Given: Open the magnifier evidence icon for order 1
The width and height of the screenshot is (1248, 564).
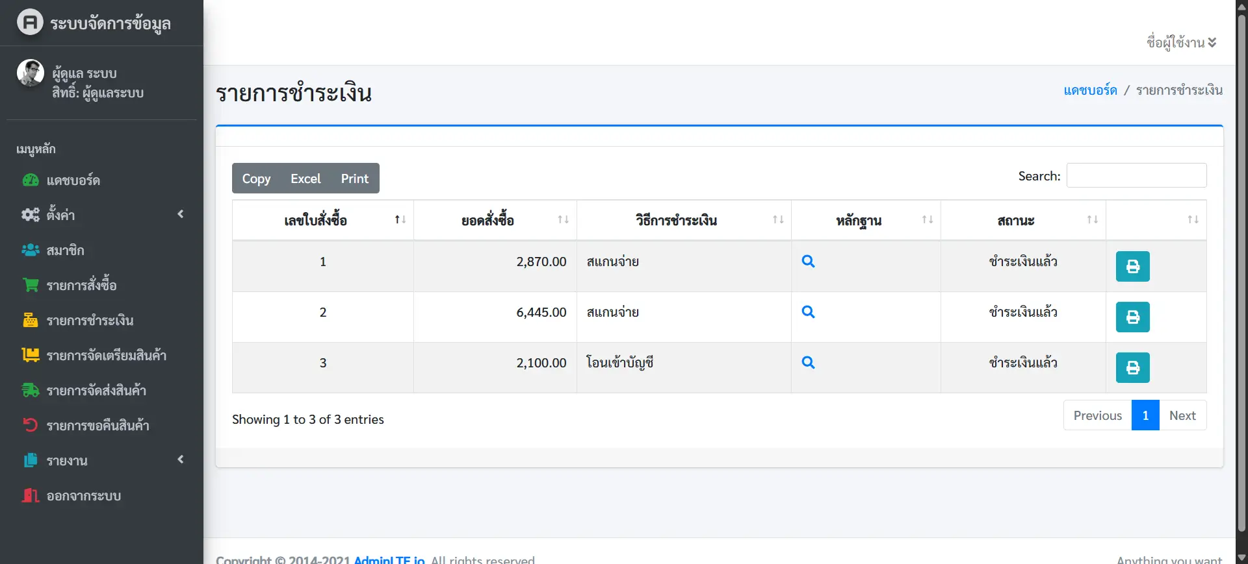Looking at the screenshot, I should pyautogui.click(x=808, y=262).
